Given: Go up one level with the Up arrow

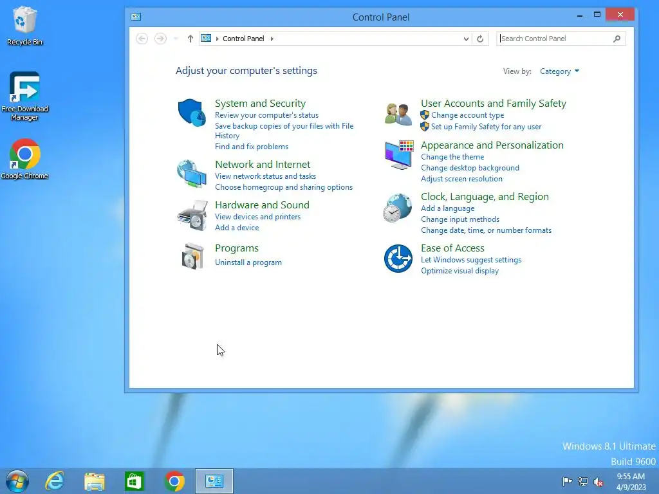Looking at the screenshot, I should tap(190, 39).
